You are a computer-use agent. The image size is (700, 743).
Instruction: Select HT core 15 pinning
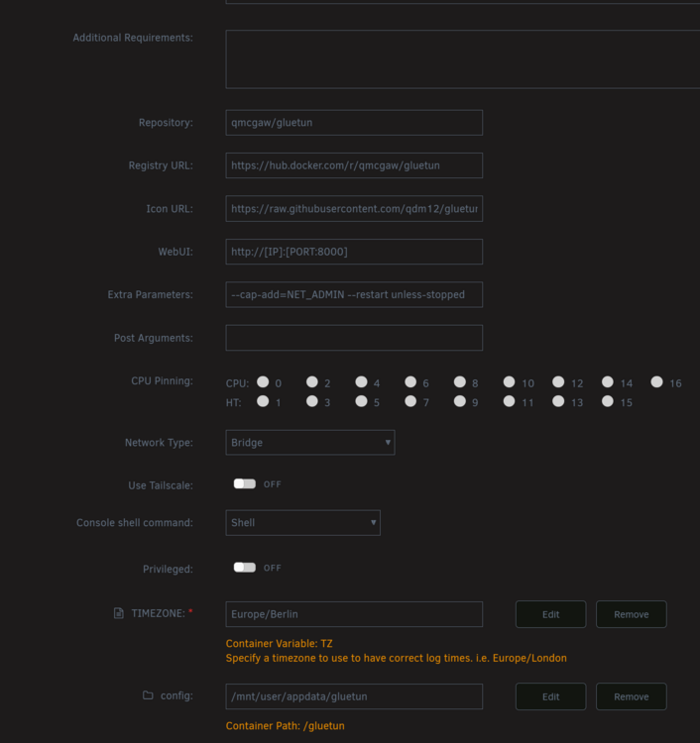pos(608,401)
